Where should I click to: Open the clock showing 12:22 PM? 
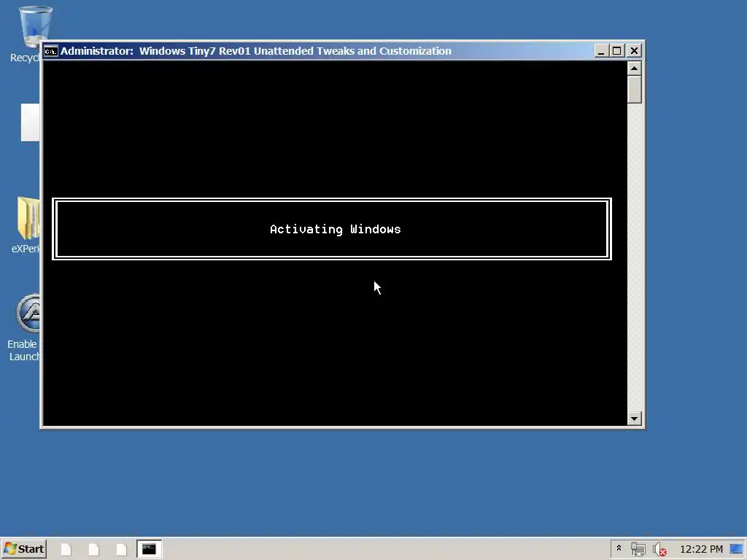[701, 549]
